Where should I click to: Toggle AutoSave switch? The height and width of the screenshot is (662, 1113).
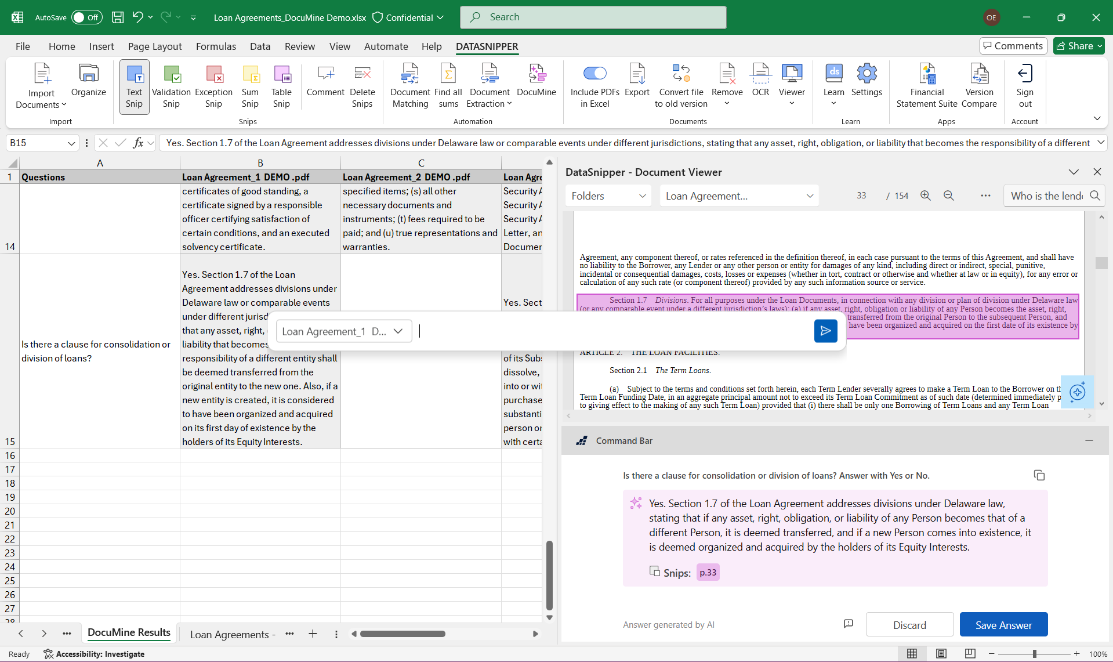pyautogui.click(x=86, y=17)
